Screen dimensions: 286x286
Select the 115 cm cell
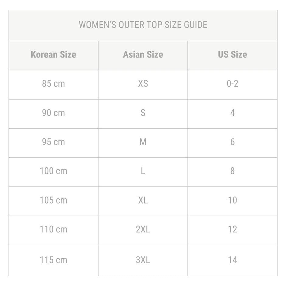click(54, 260)
